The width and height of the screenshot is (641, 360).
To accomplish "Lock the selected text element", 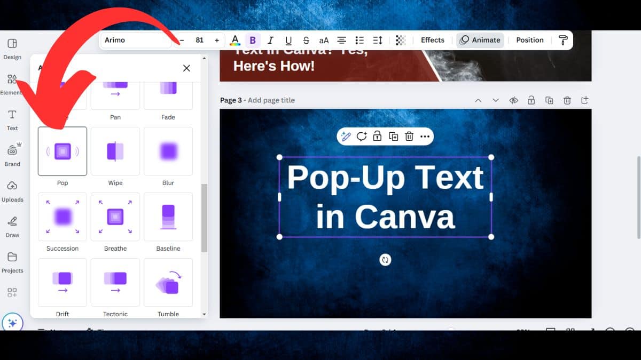I will pos(377,136).
